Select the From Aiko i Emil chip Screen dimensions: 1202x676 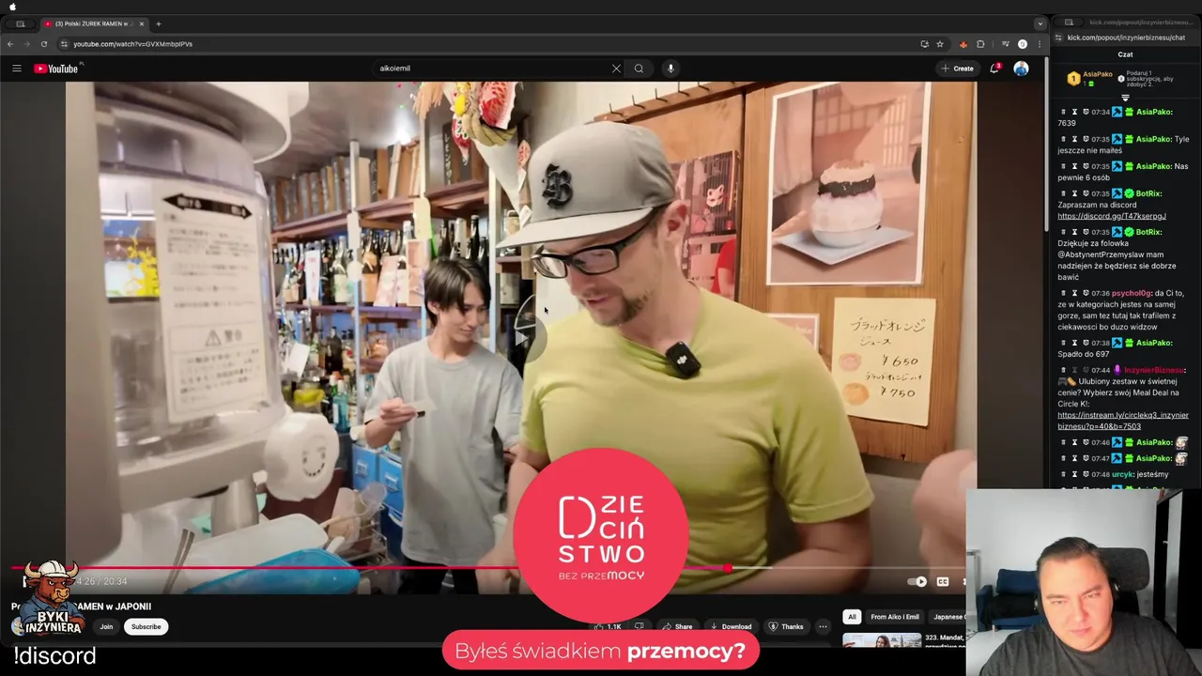894,617
